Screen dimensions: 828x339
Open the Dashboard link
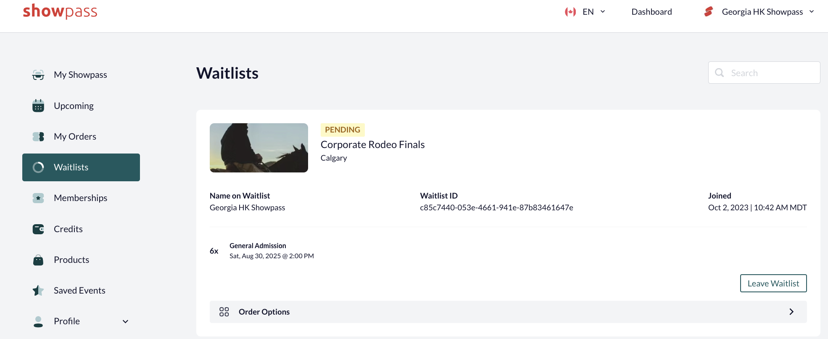651,12
